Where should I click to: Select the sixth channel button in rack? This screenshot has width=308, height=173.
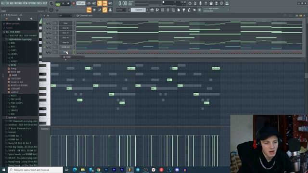pyautogui.click(x=65, y=47)
